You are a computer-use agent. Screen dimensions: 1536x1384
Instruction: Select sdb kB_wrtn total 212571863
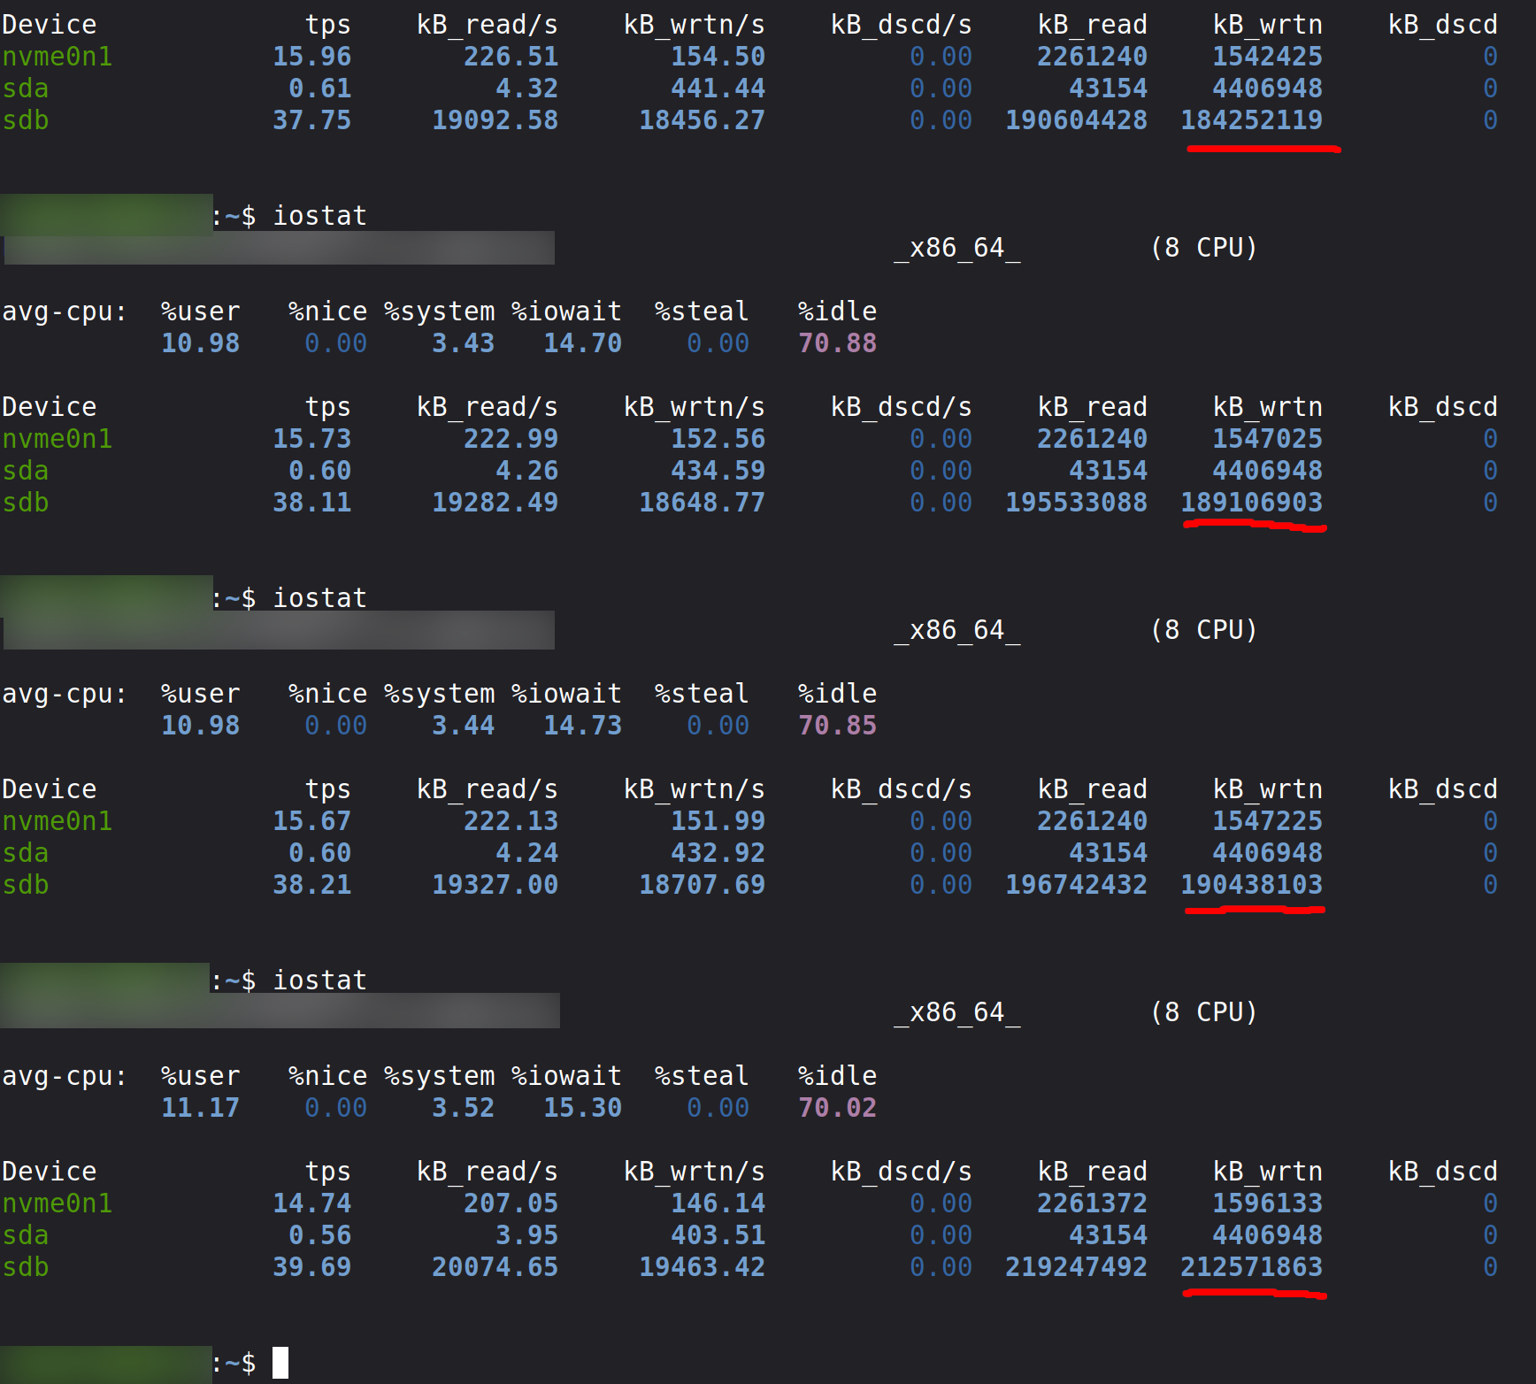1251,1267
